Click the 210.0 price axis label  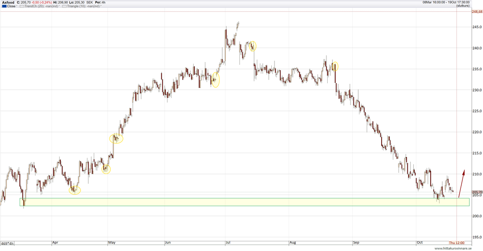click(477, 174)
